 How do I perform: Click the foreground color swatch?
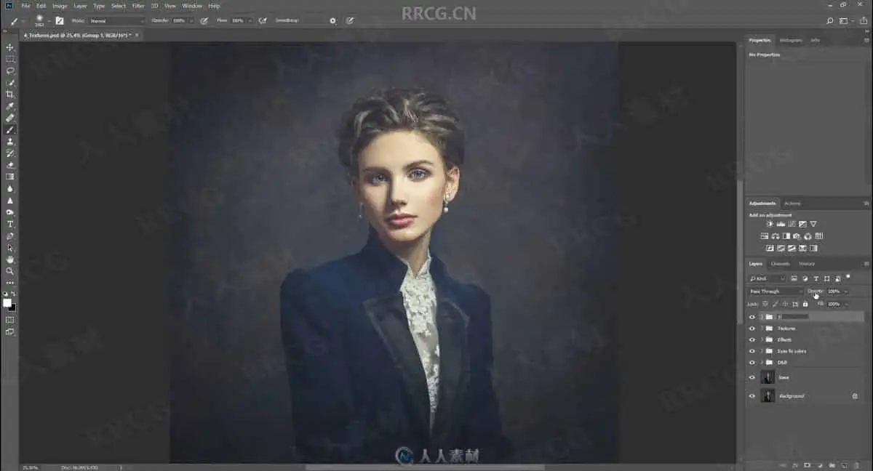7,302
